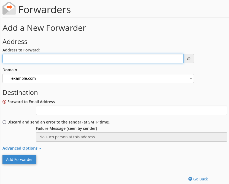
Task: Follow the Go Back link
Action: tap(198, 179)
